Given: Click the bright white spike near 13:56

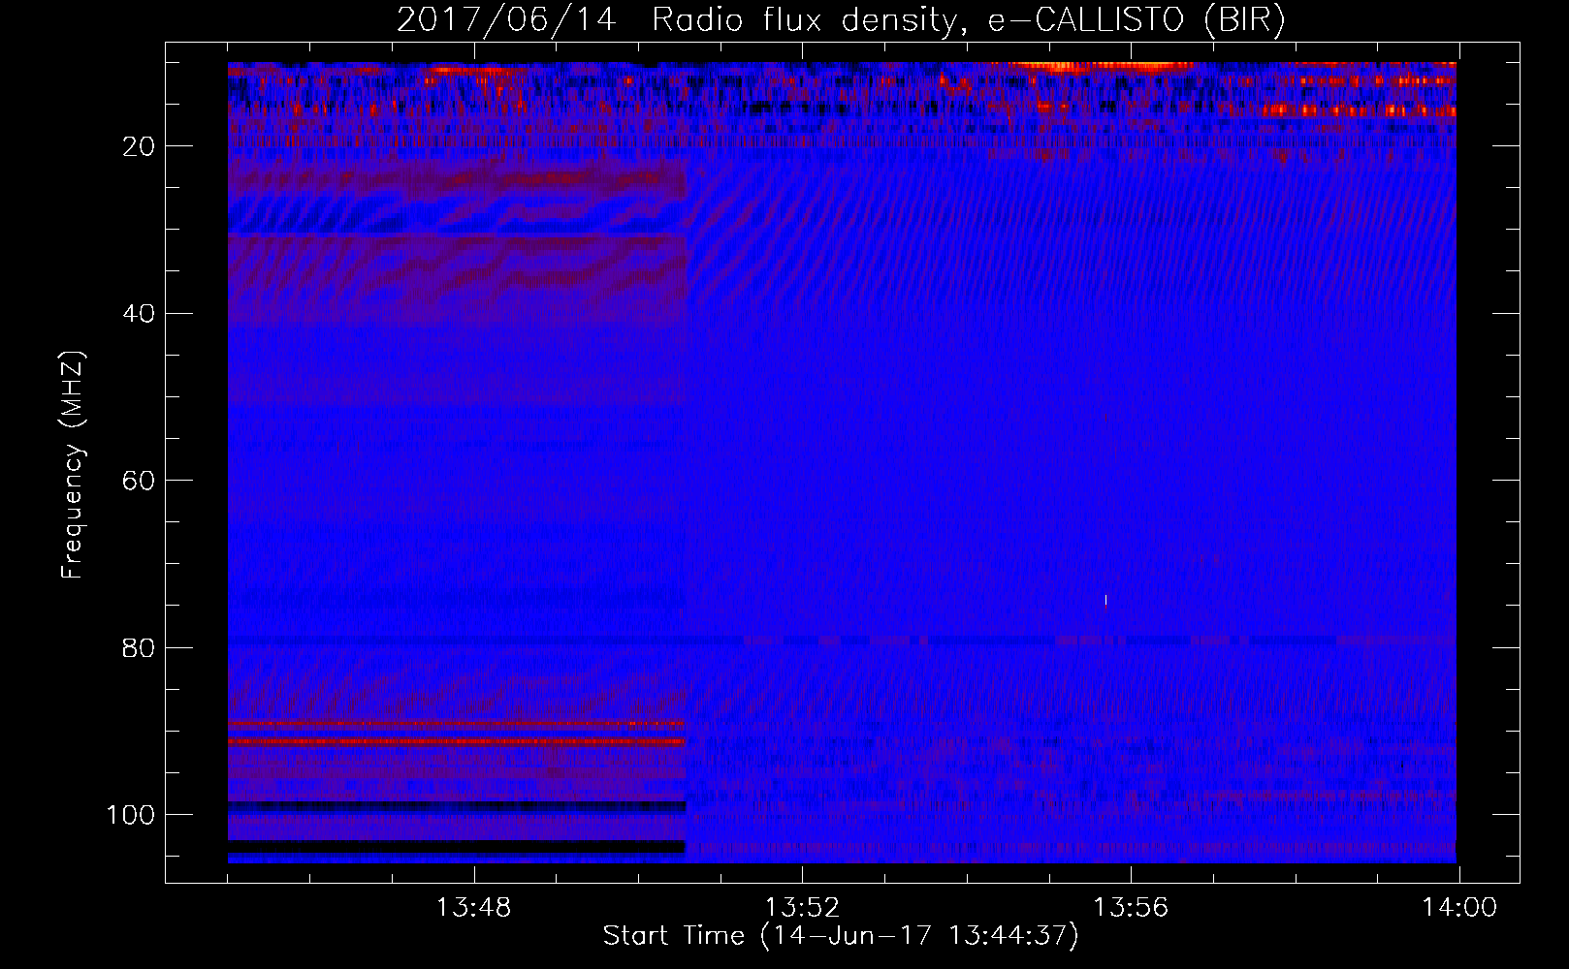Looking at the screenshot, I should tap(1105, 602).
